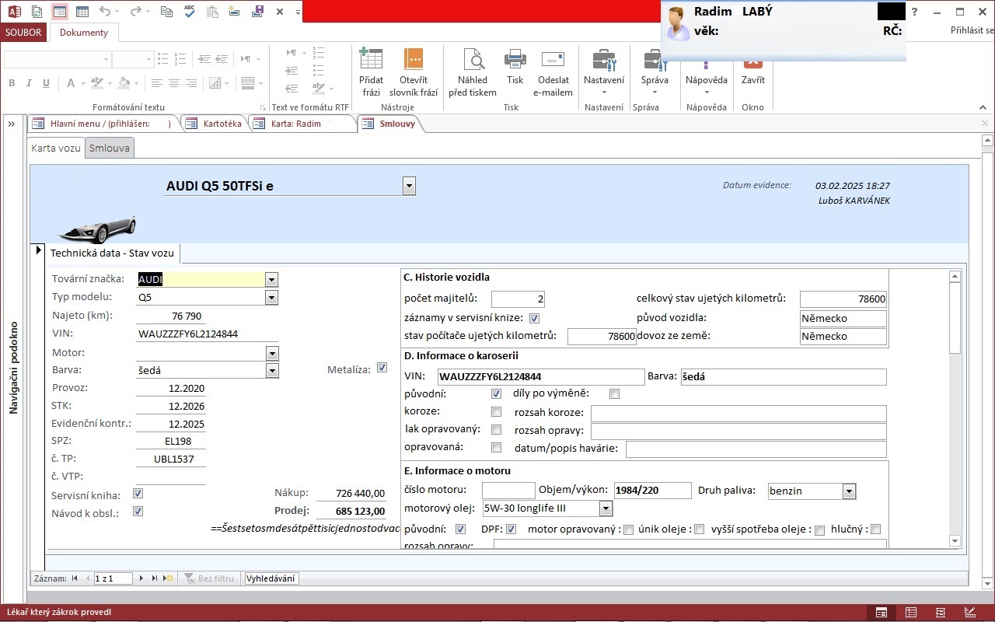Click the počet majitelů field
995x622 pixels.
tap(518, 299)
